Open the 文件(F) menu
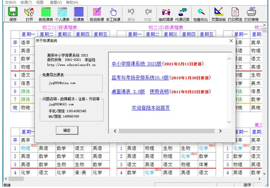This screenshot has height=188, width=270. click(x=11, y=2)
